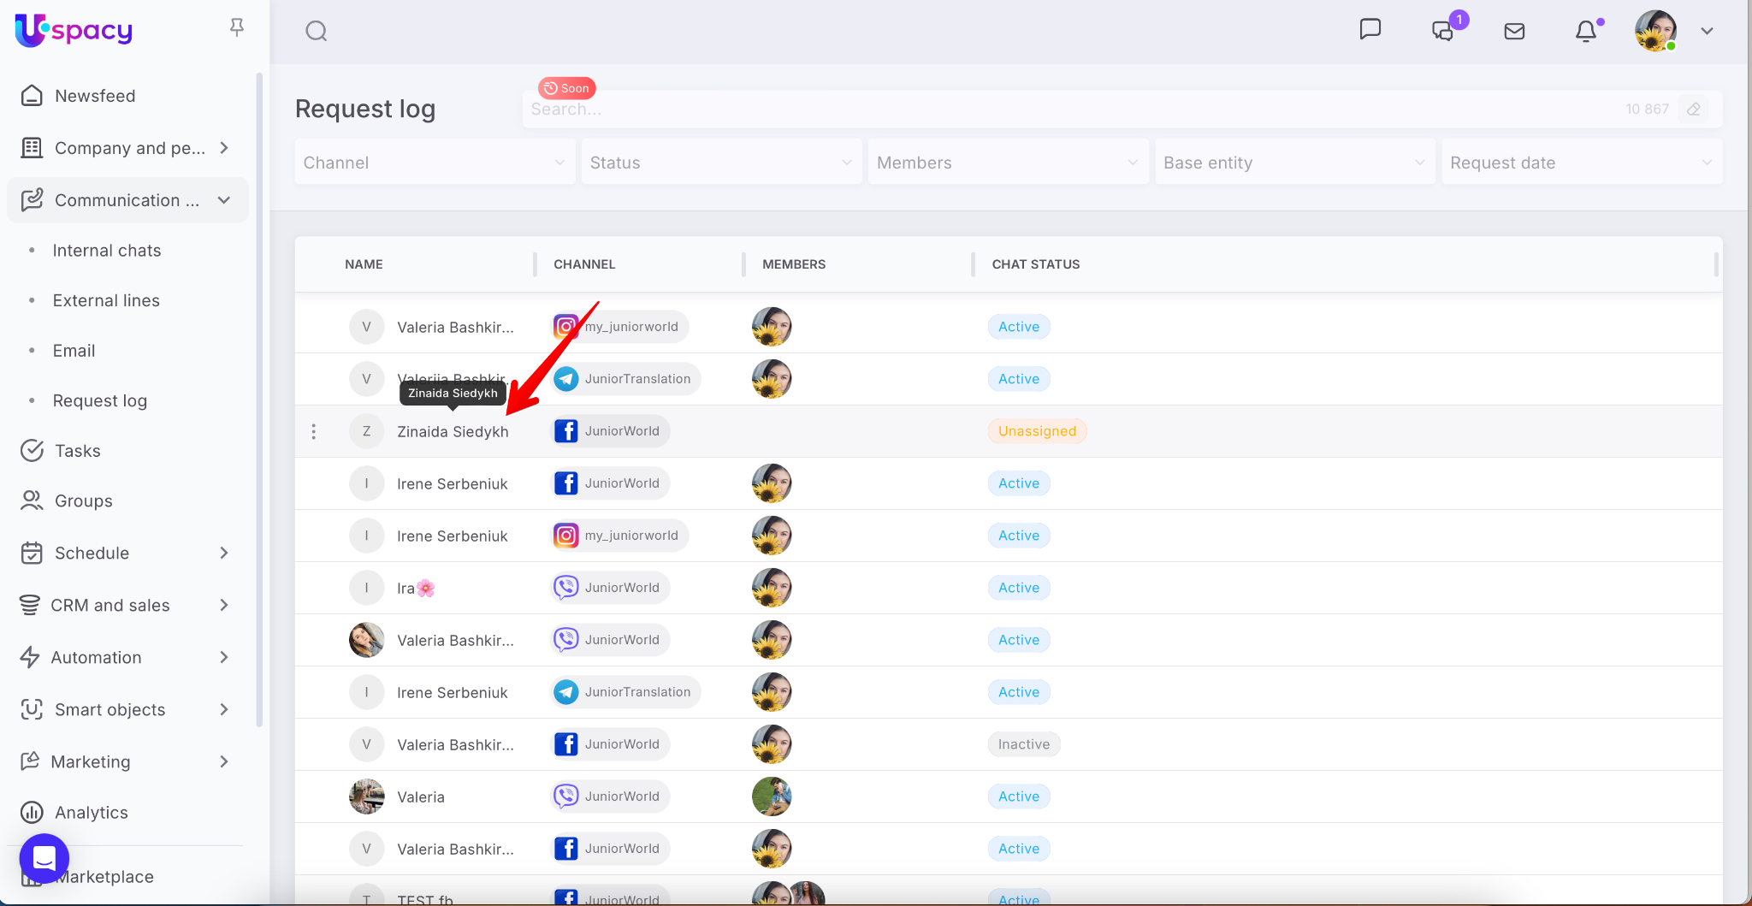Click the three-dot menu for Zinaida Siedykh
Screen dimensions: 1752x906
(314, 432)
